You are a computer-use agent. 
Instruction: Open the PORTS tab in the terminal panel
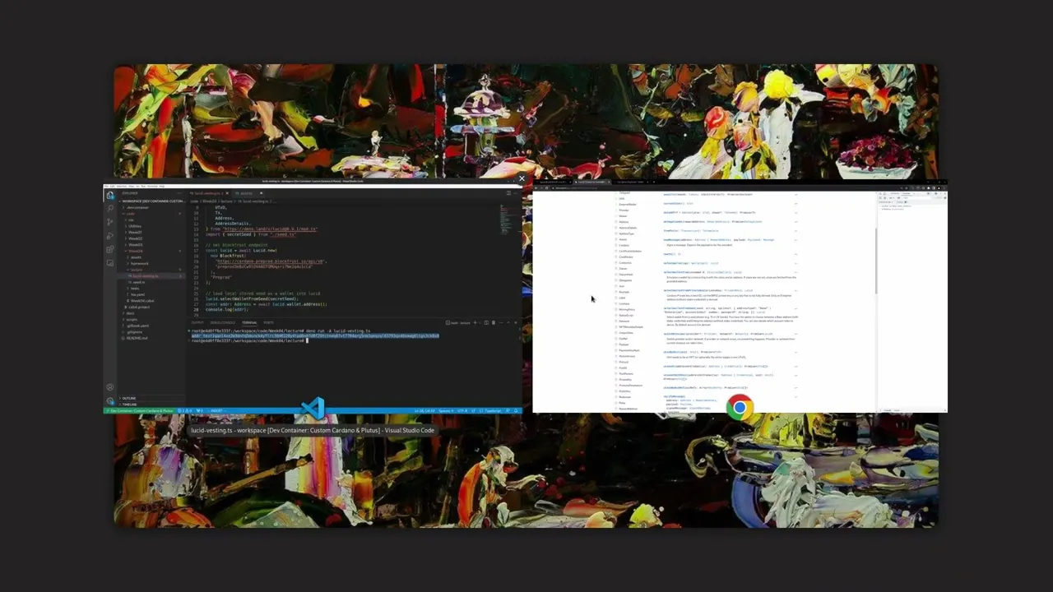(x=267, y=323)
